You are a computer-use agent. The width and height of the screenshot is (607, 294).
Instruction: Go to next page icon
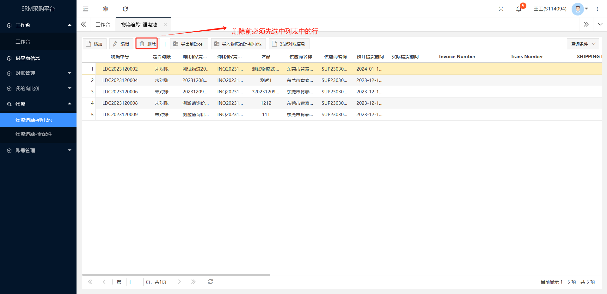coord(179,282)
